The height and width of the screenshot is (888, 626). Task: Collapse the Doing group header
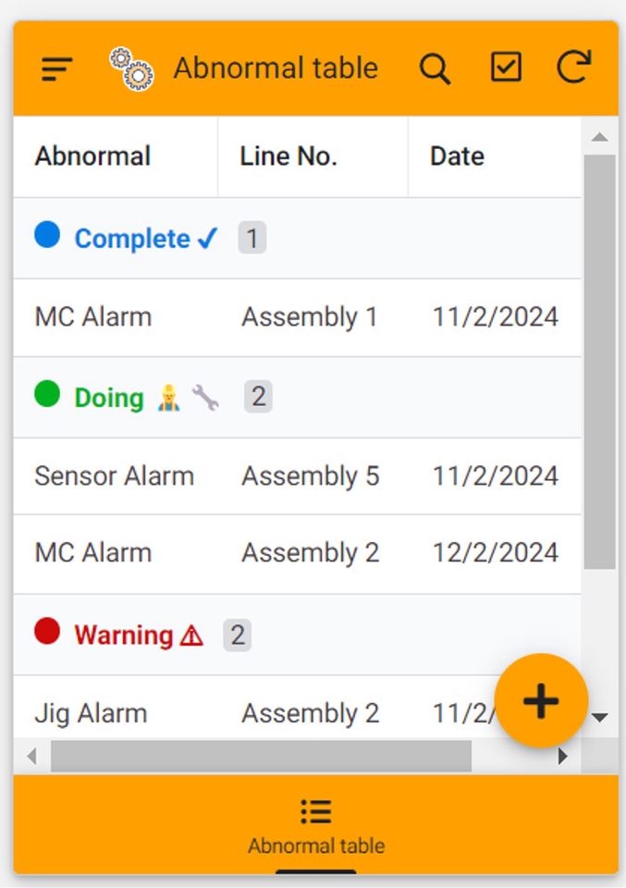click(x=109, y=398)
